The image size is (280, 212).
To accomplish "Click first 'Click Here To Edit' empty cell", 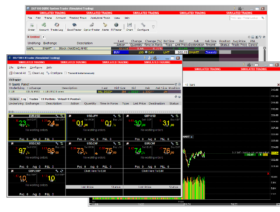I will pos(94,171).
